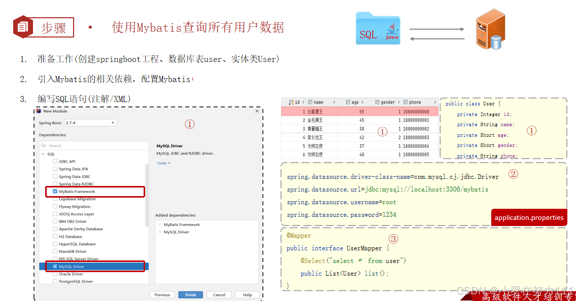Click the spring.datasource.username=root line
Viewport: 576px width, 301px height.
pyautogui.click(x=341, y=202)
